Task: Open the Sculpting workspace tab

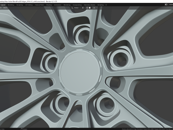Action: [19, 5]
